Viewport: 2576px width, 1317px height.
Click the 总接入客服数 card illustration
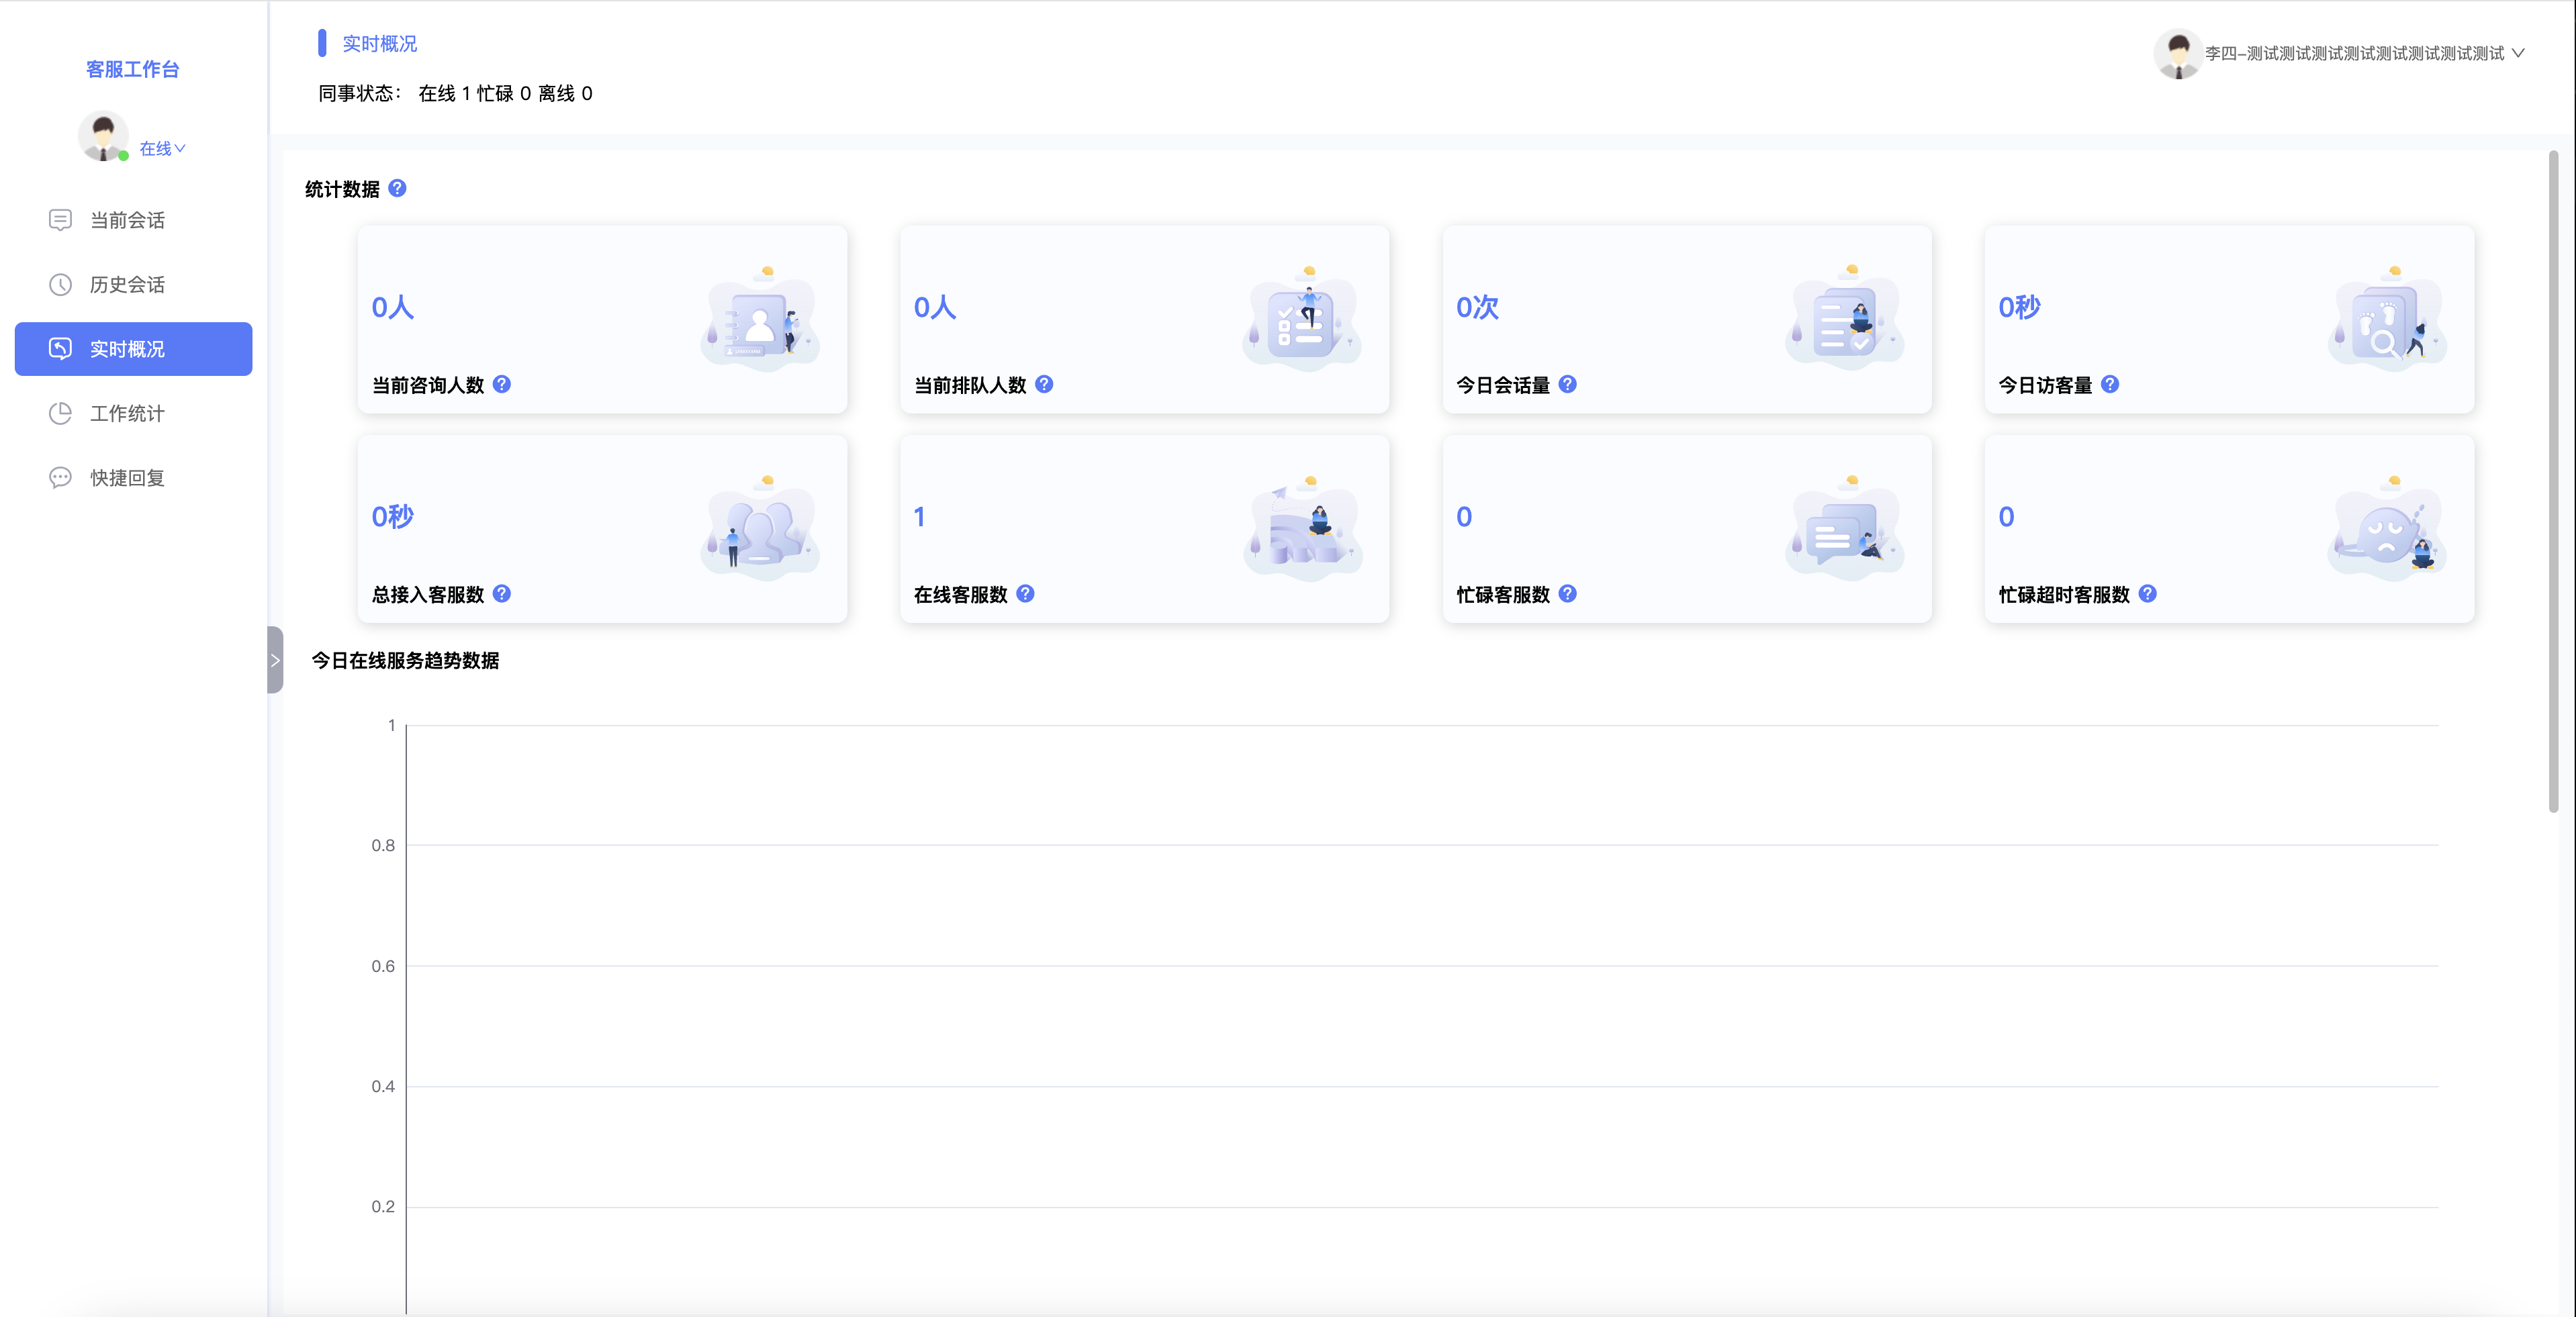[761, 528]
